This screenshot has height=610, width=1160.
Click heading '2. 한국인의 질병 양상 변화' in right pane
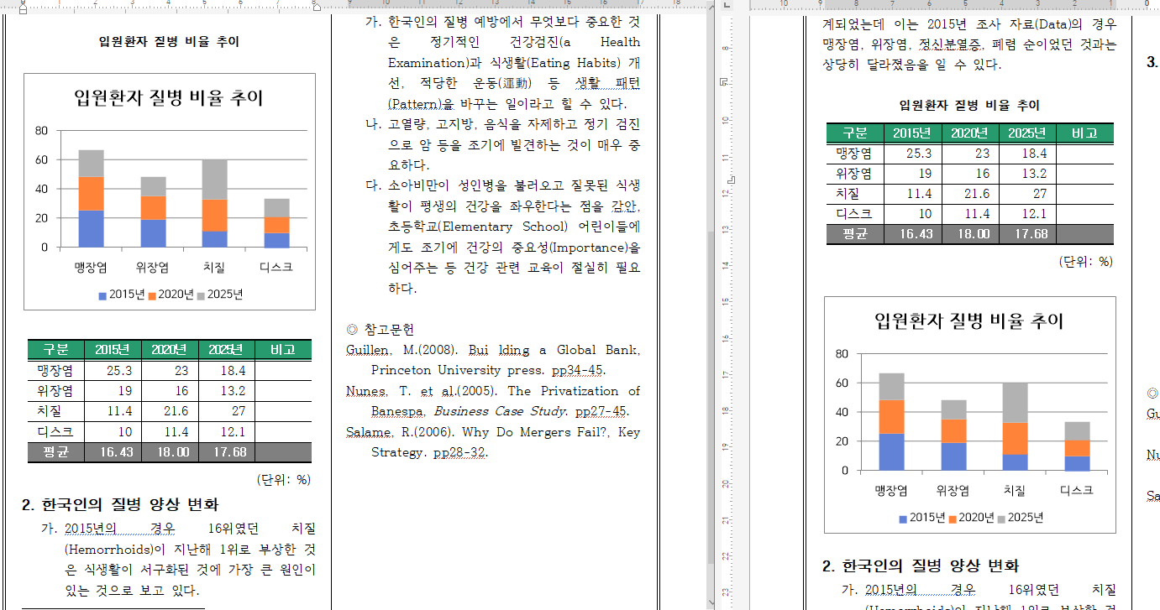tap(921, 566)
